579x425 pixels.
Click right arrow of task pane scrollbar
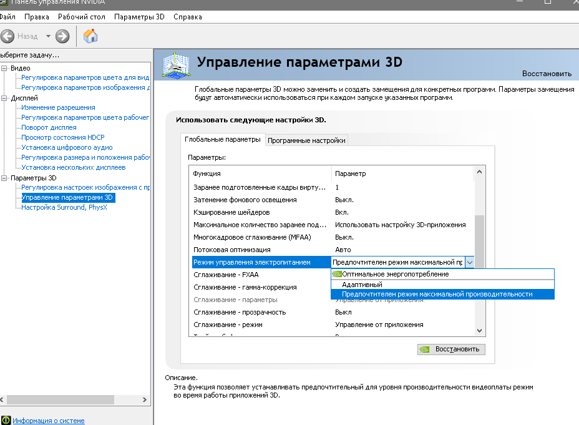click(x=145, y=399)
